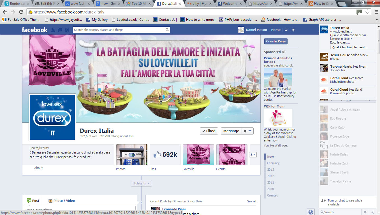Expand more page tabs with the 3 arrow

point(253,155)
